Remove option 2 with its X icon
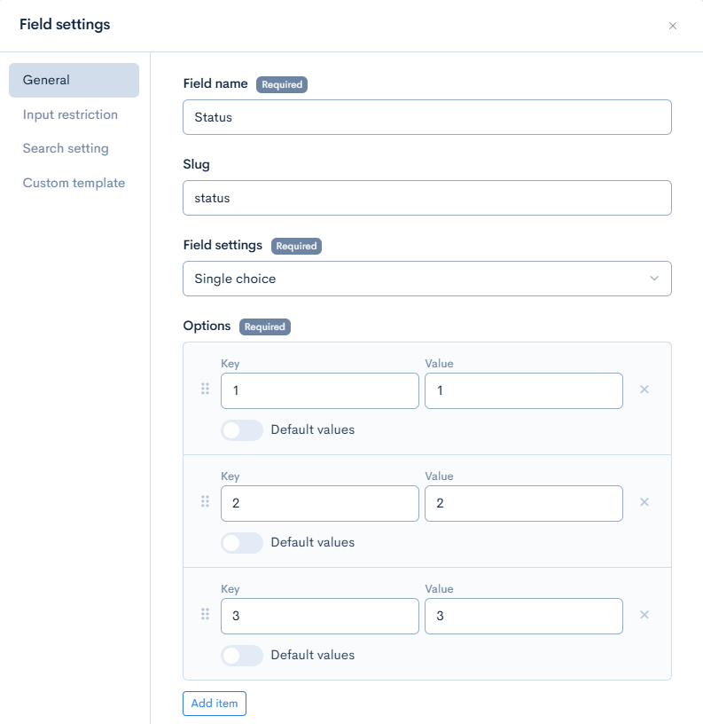Image resolution: width=703 pixels, height=724 pixels. [644, 502]
